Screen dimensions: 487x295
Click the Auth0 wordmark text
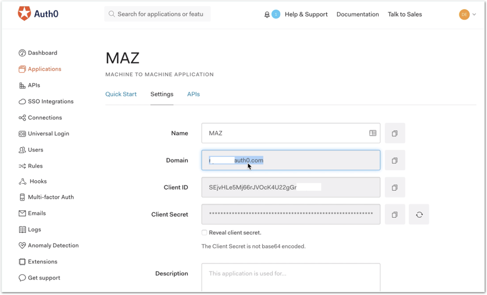tap(46, 14)
